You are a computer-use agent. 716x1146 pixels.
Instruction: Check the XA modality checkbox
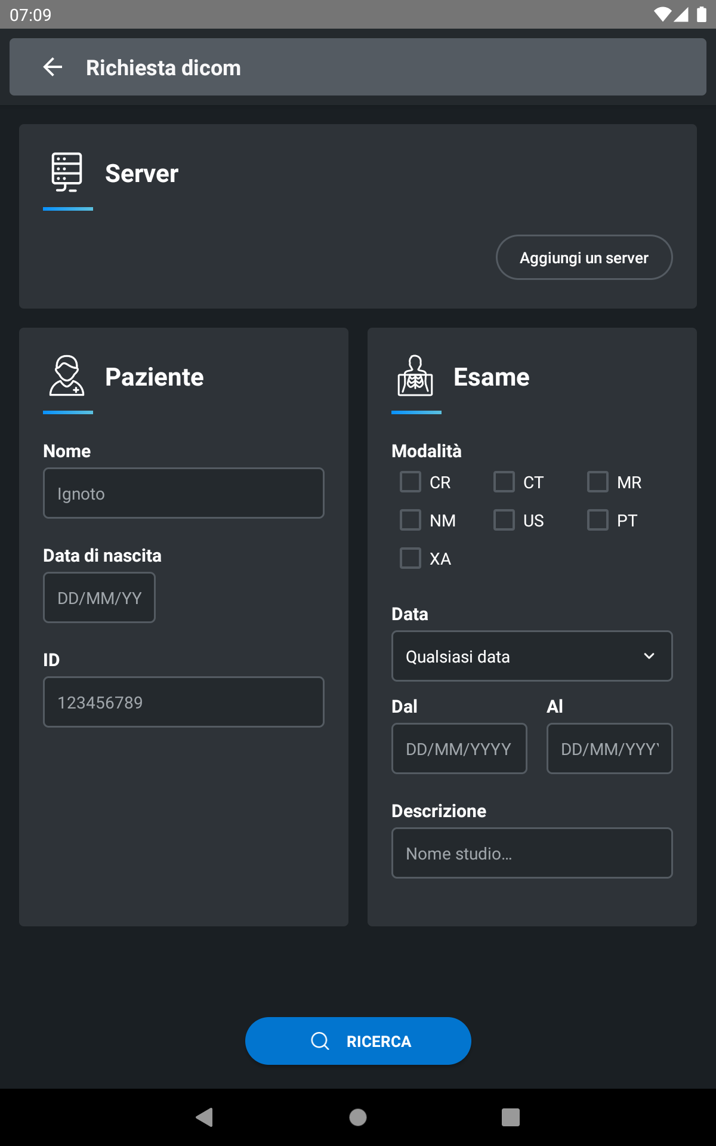tap(411, 558)
